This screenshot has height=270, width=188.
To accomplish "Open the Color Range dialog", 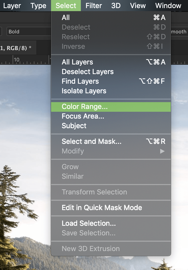I will [85, 107].
